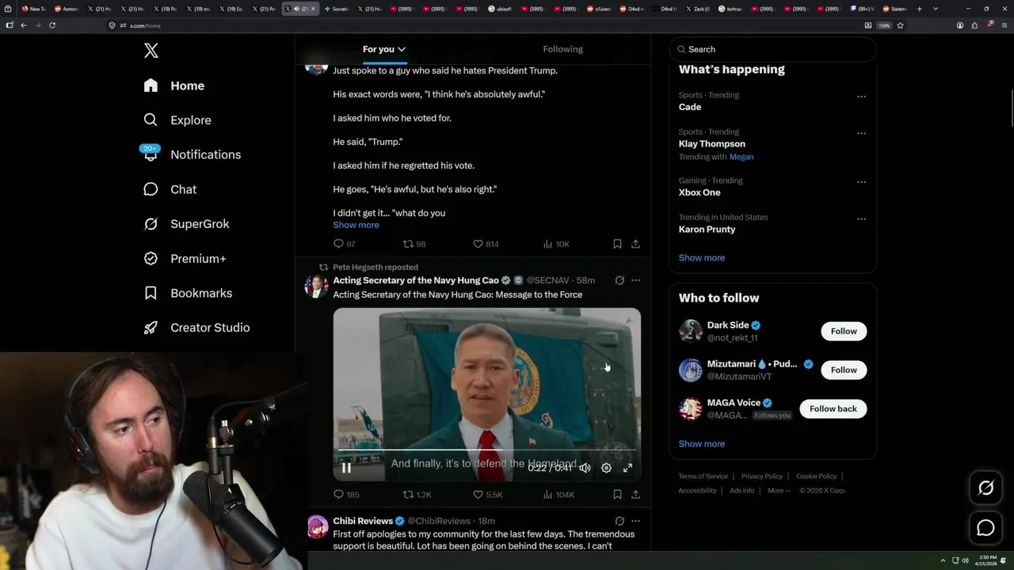Screen dimensions: 1014x570
Task: Open the floating Grok button
Action: [x=985, y=488]
